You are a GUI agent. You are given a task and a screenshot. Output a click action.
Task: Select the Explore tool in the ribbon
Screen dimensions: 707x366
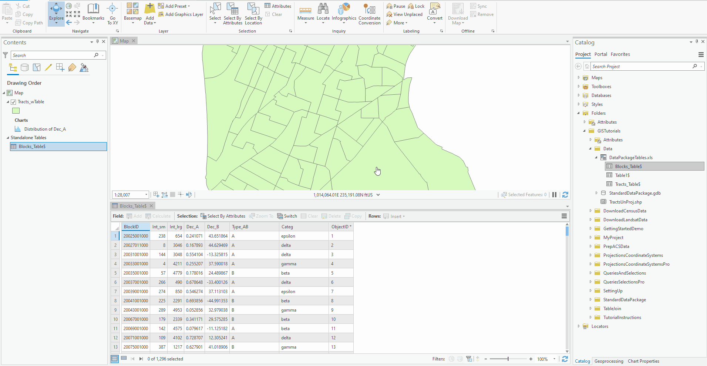coord(56,14)
